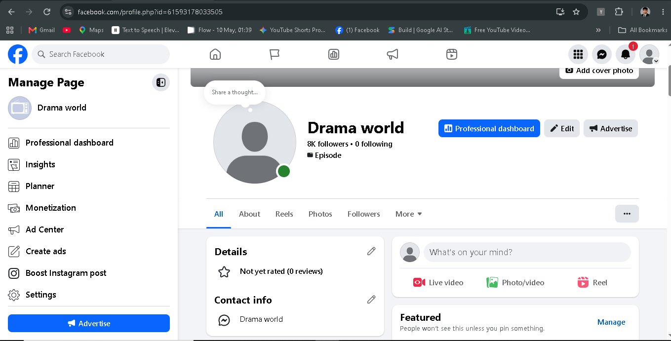This screenshot has height=341, width=671.
Task: Bookmark this page star icon
Action: pos(576,11)
